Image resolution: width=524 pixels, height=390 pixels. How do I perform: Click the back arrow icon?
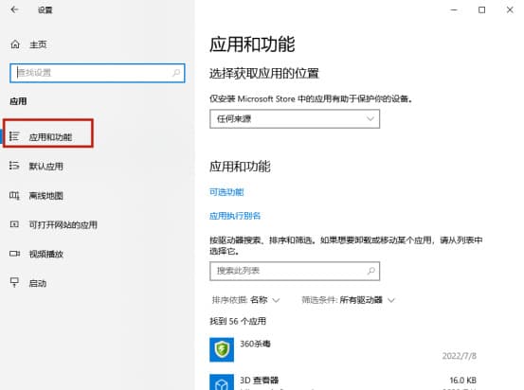[14, 9]
